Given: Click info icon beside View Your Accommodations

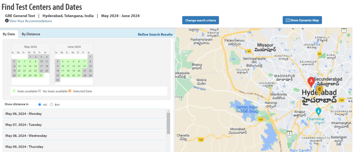Looking at the screenshot, I should tap(7, 21).
